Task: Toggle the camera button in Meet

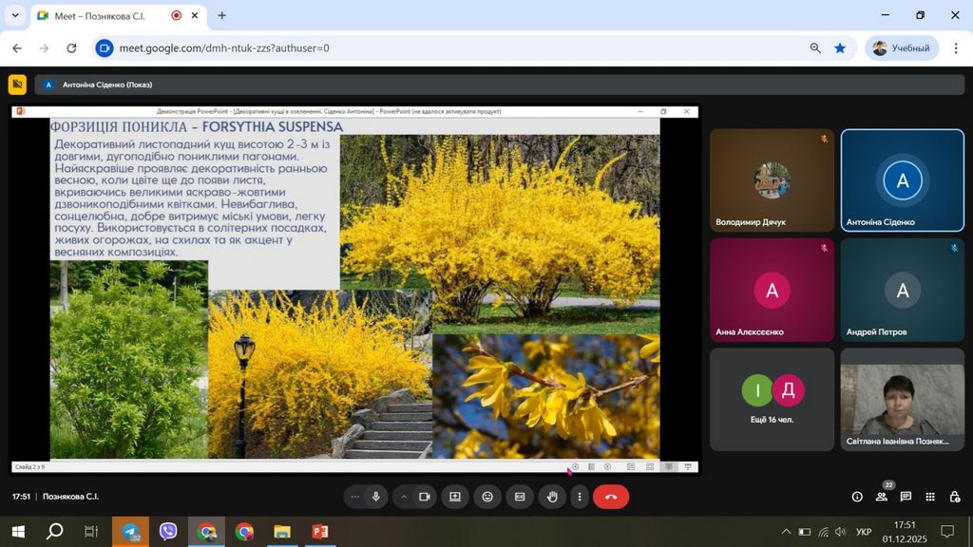Action: 425,497
